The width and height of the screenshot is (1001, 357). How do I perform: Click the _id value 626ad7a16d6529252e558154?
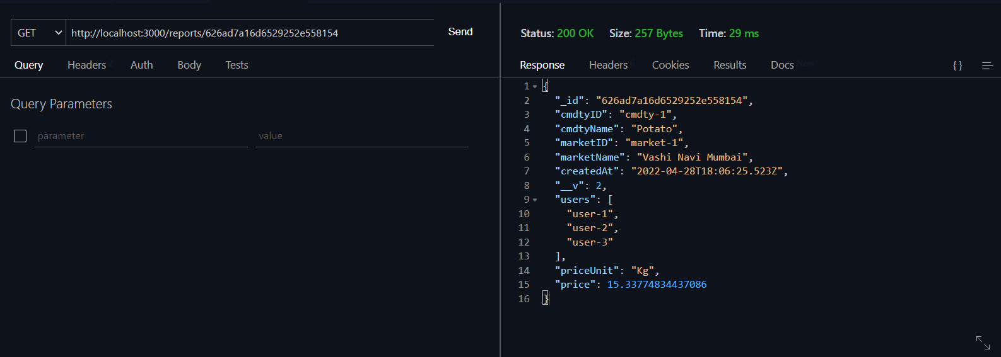click(x=672, y=101)
